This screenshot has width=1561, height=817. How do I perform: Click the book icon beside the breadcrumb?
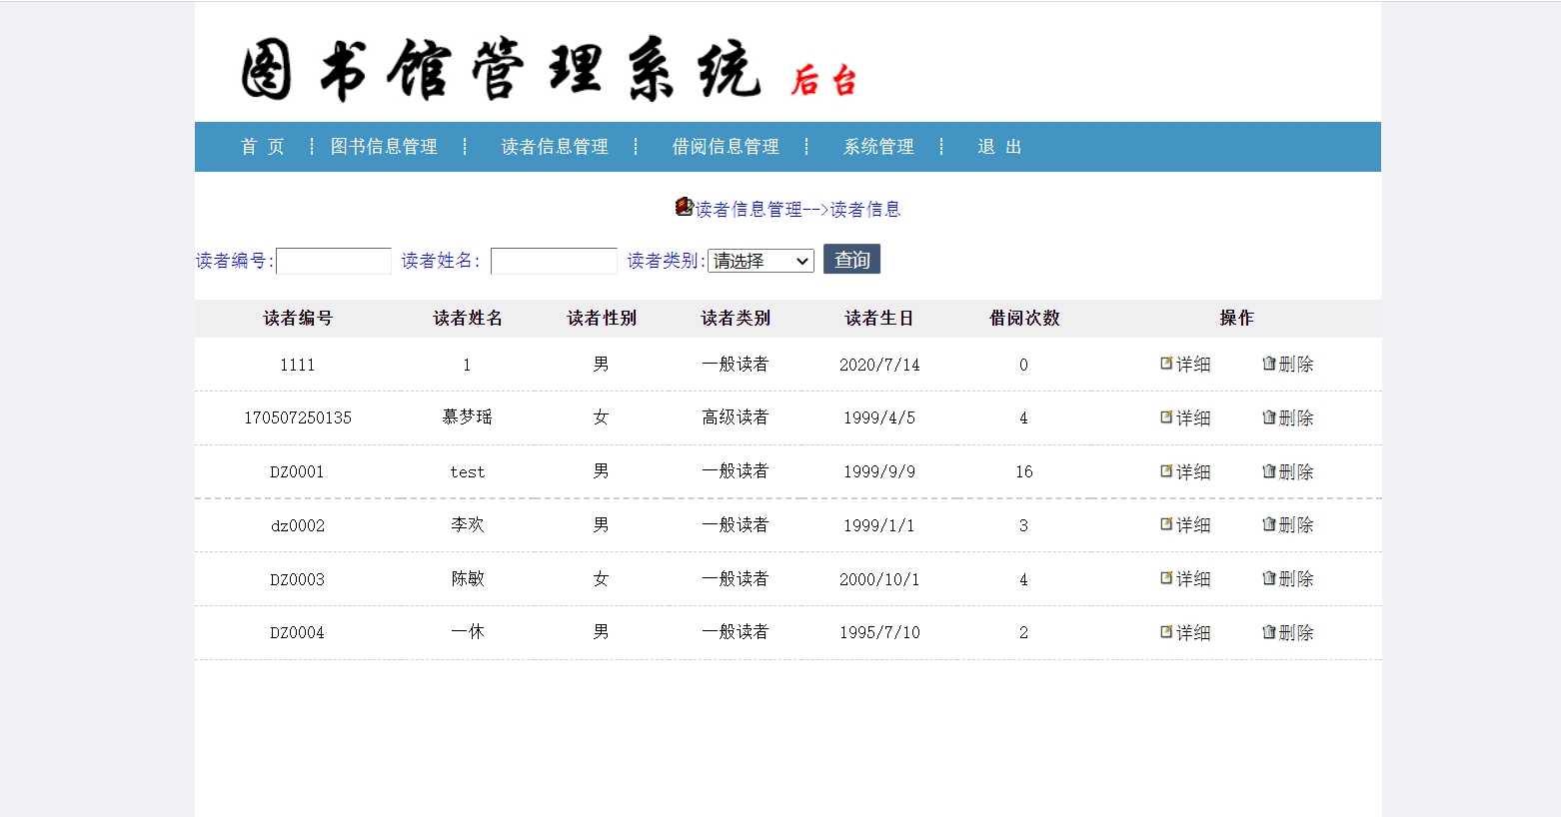685,207
